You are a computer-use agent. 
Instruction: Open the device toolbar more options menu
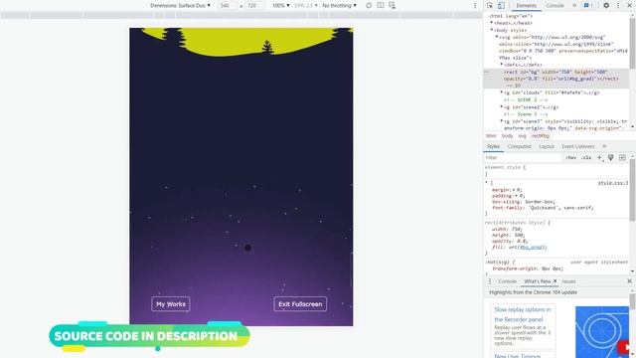coord(475,6)
